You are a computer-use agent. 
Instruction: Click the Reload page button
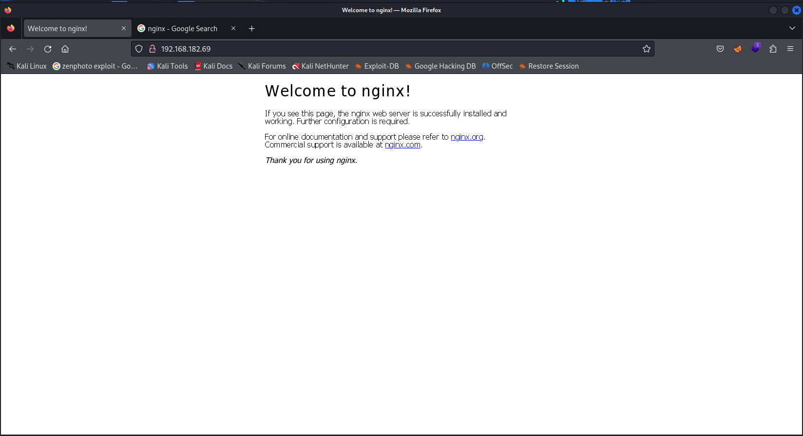pyautogui.click(x=48, y=49)
